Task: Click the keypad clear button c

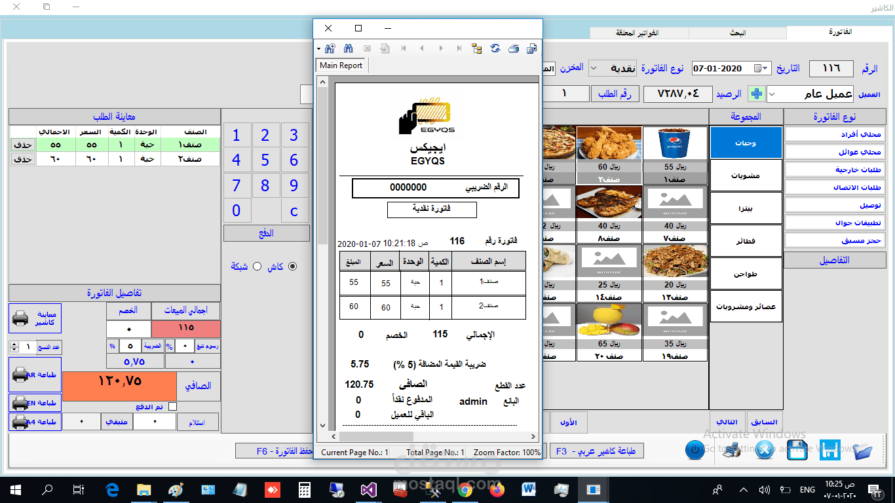Action: [294, 211]
